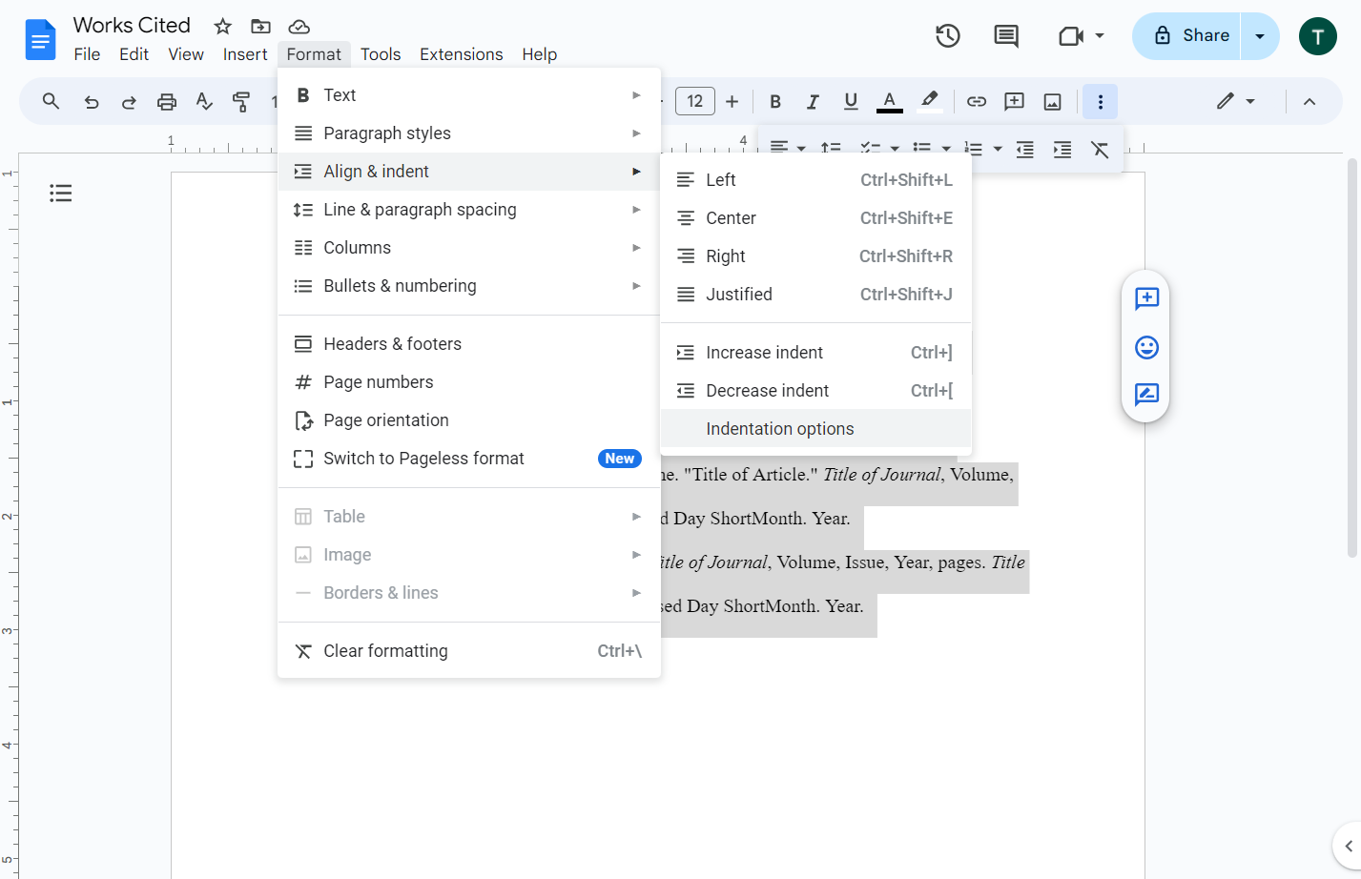The height and width of the screenshot is (879, 1361).
Task: Choose a highlight color
Action: click(x=930, y=101)
